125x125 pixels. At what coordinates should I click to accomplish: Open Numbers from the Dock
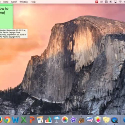point(48,120)
